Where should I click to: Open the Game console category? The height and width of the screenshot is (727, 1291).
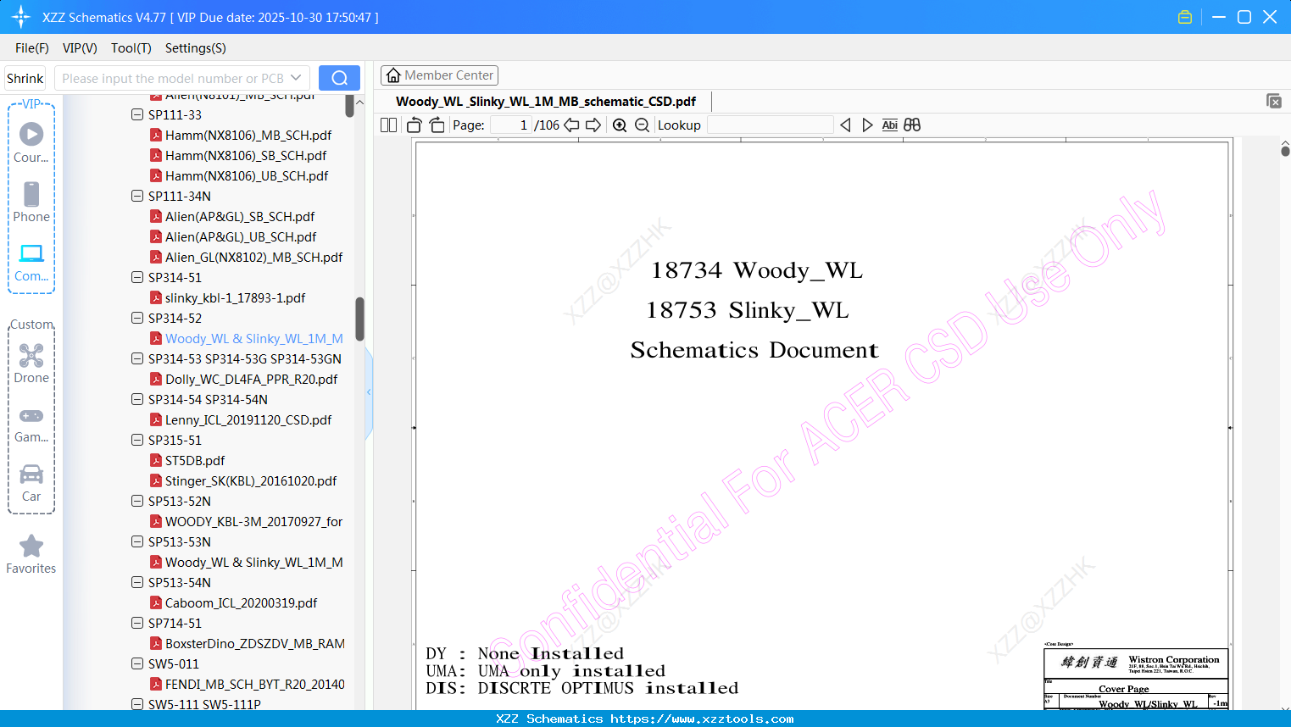coord(31,416)
